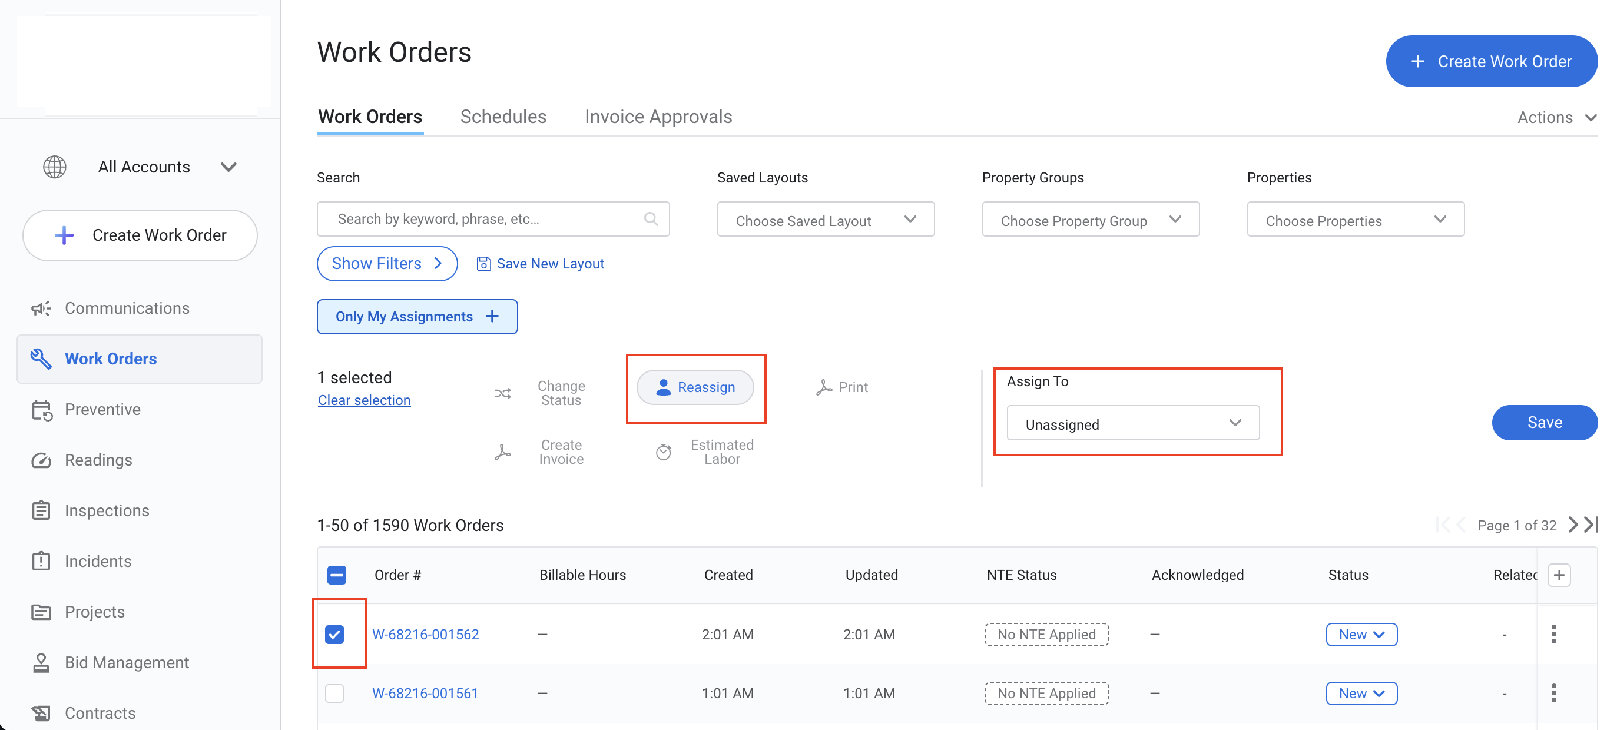The height and width of the screenshot is (730, 1617).
Task: Click the Incidents alert icon
Action: click(x=41, y=561)
